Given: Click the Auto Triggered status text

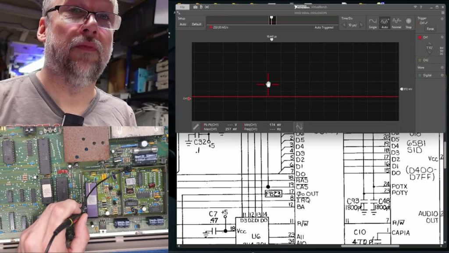Looking at the screenshot, I should [x=324, y=27].
